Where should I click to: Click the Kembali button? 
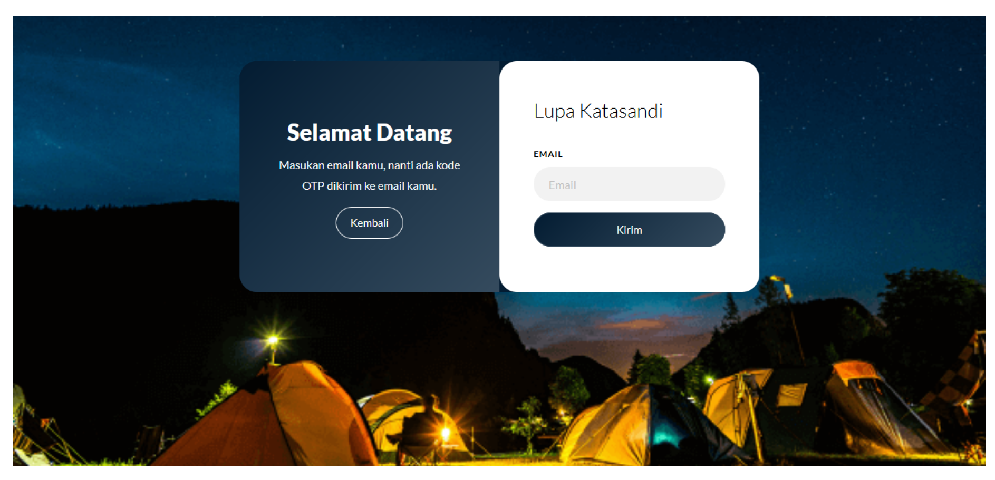(369, 223)
